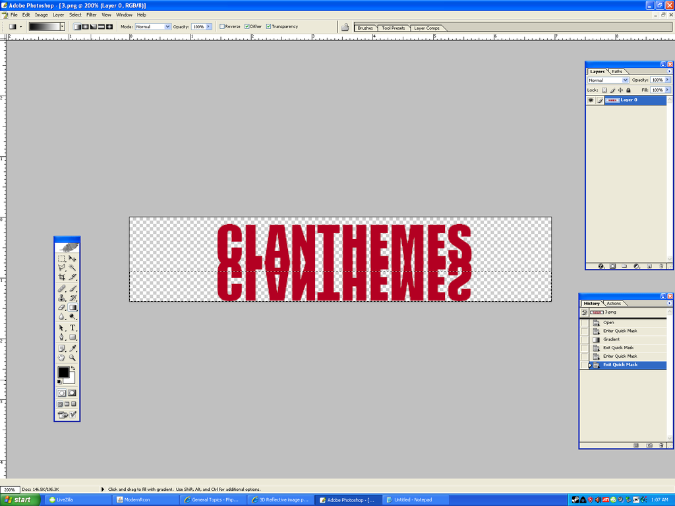
Task: Swap foreground and background colors
Action: pos(73,368)
